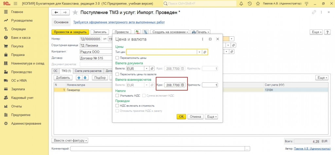Screen dimensions: 335x155
Task: Click Комментарий input field
Action: 158,148
